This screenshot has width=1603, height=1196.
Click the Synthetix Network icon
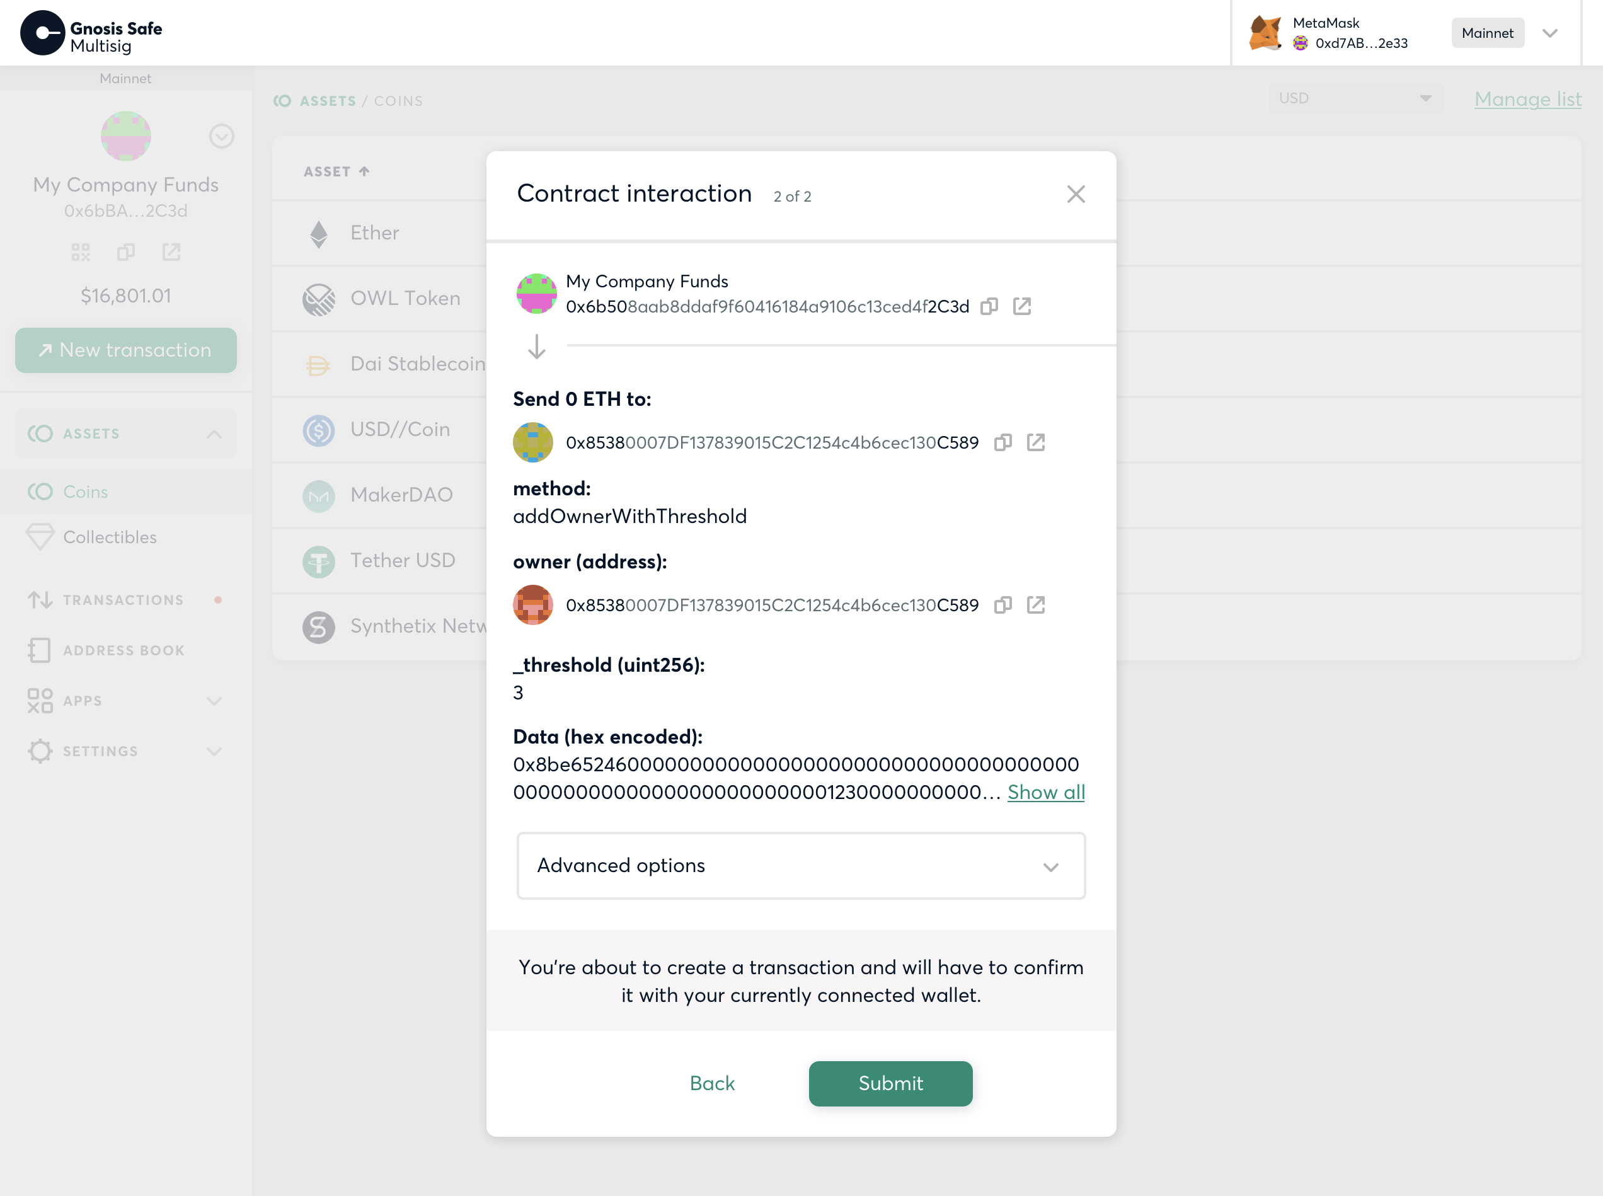pyautogui.click(x=319, y=627)
